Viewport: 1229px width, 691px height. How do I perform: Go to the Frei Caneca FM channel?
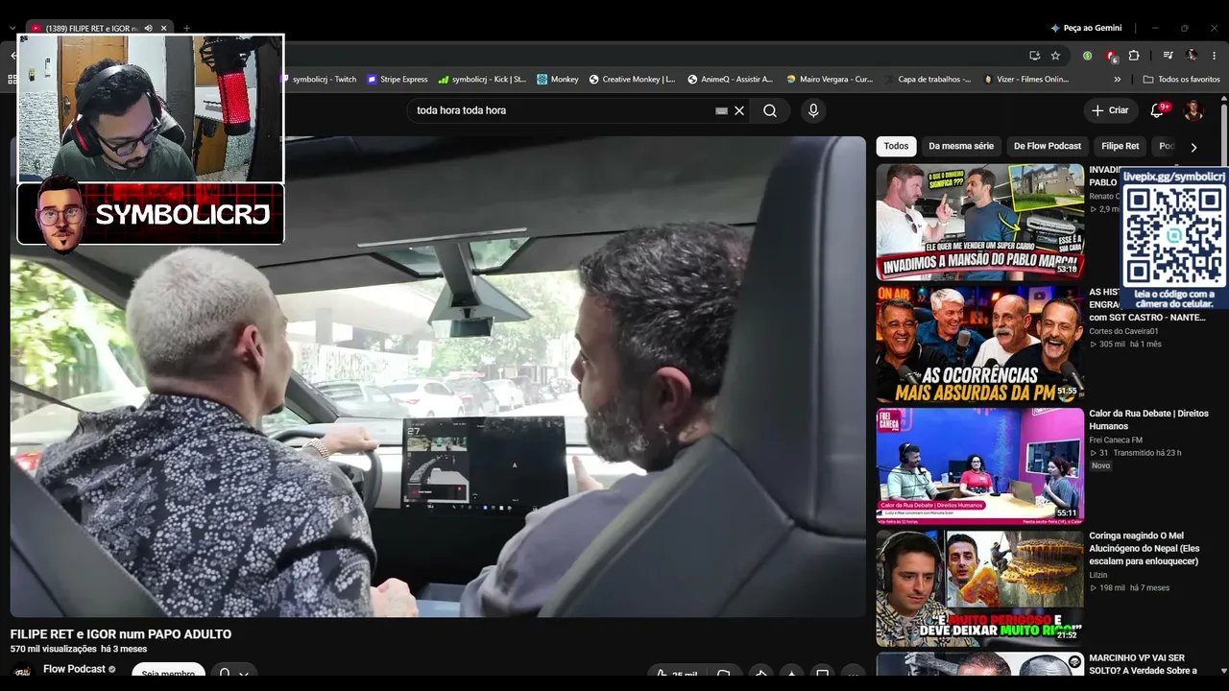point(1115,441)
